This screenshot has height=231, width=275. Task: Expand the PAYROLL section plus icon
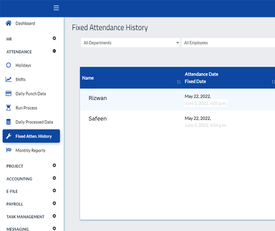[54, 203]
